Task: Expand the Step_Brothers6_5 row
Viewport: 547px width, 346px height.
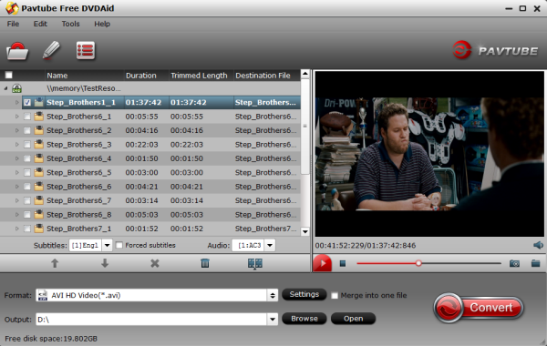Action: coord(16,172)
